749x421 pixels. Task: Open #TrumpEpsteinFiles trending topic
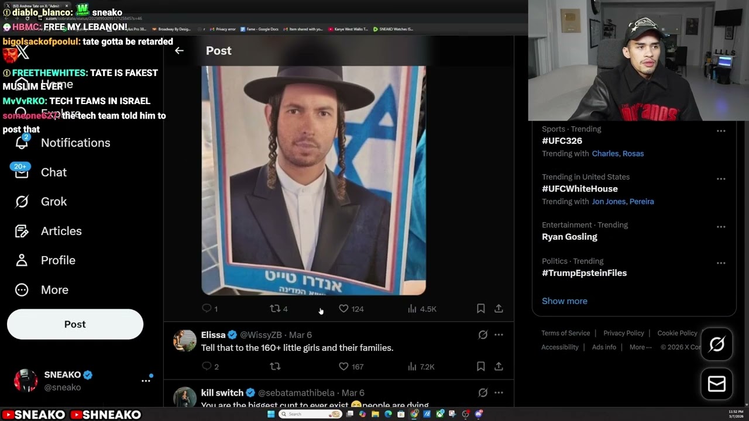point(584,273)
